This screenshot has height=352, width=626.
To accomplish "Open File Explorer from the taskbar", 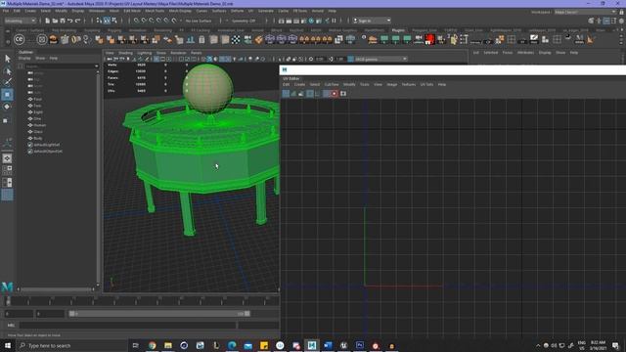I will (168, 345).
